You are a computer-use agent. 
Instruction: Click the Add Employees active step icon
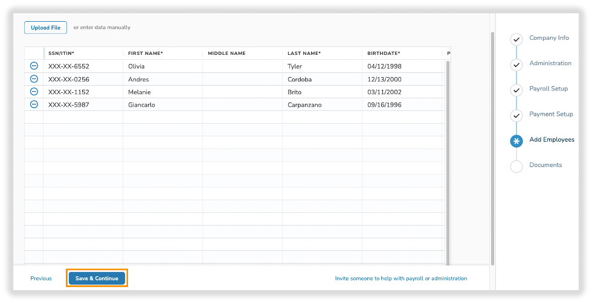(516, 141)
